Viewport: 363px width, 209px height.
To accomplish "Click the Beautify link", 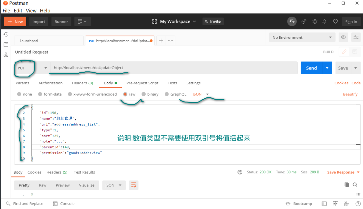I will point(350,94).
